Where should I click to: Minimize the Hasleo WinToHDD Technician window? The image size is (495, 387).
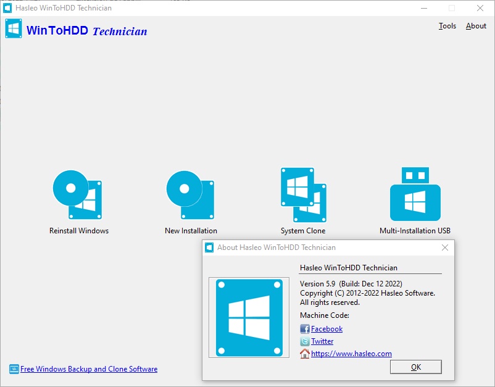[x=424, y=8]
